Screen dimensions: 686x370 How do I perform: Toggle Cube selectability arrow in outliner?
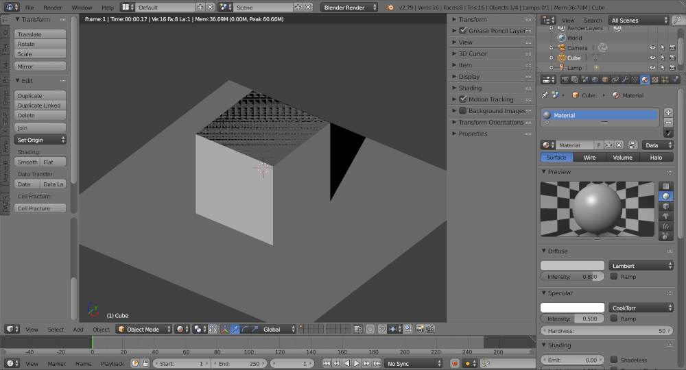[663, 58]
